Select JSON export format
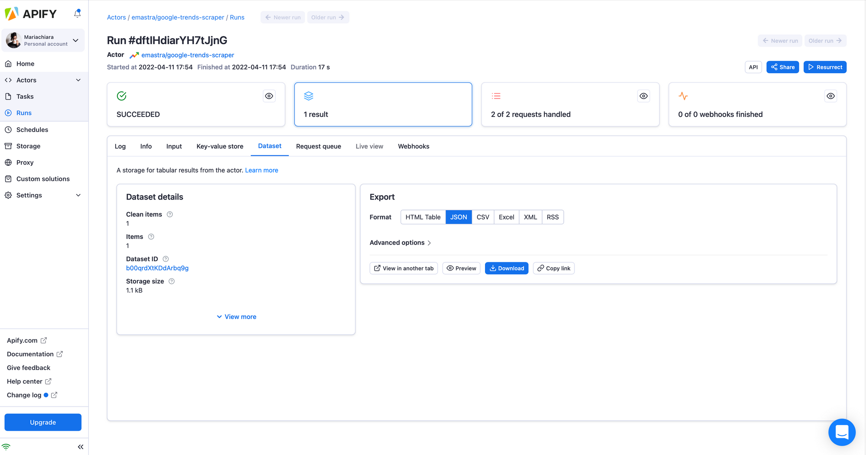The image size is (866, 455). [x=459, y=217]
